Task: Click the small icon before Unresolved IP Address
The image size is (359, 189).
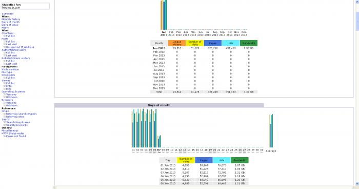Action: pos(4,47)
